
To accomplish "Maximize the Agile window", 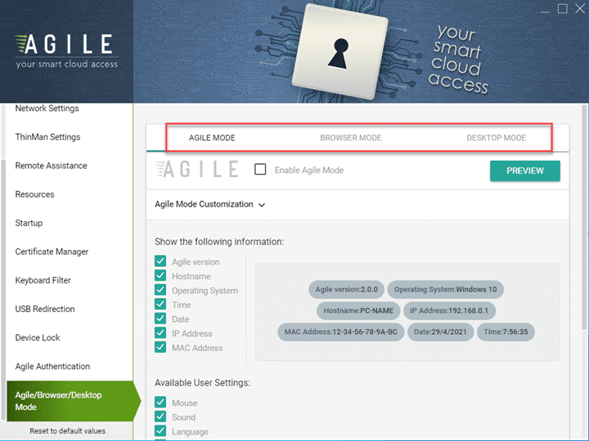I will coord(562,9).
